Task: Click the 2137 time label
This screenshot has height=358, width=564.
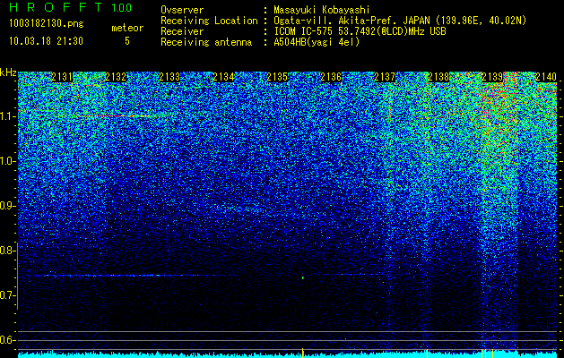Action: (x=385, y=77)
